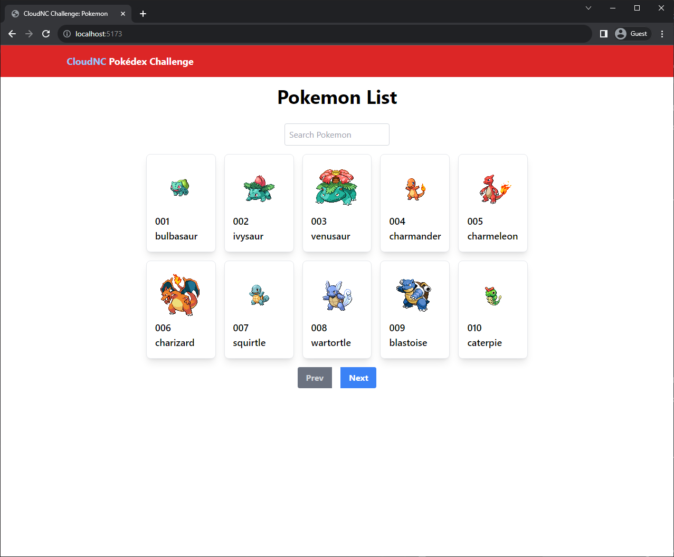Toggle the browser side panel icon
This screenshot has height=557, width=674.
604,34
